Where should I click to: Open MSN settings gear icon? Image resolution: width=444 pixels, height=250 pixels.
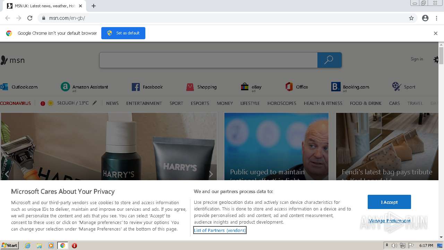pos(436,60)
